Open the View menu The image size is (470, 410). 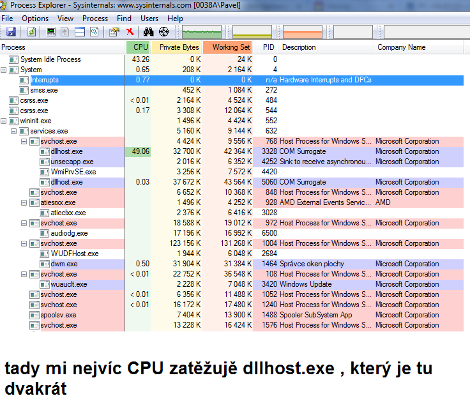click(x=65, y=19)
